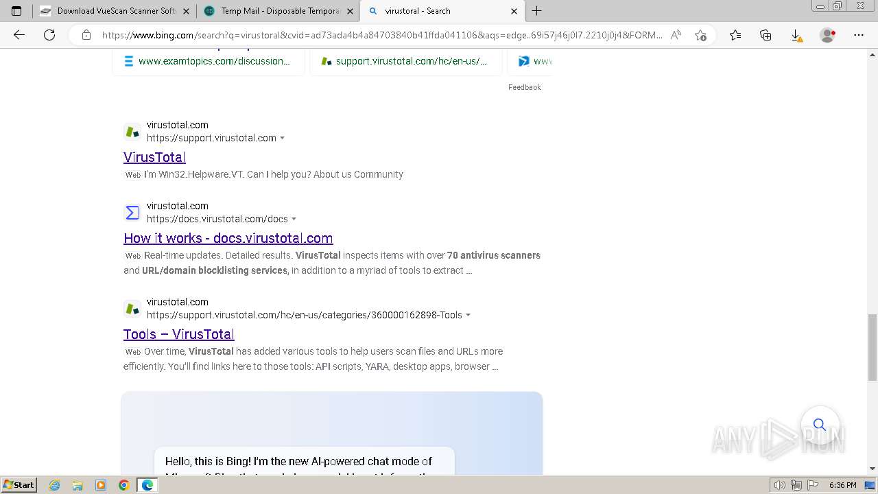Click the floating search magnifier button
This screenshot has height=494, width=878.
point(820,425)
